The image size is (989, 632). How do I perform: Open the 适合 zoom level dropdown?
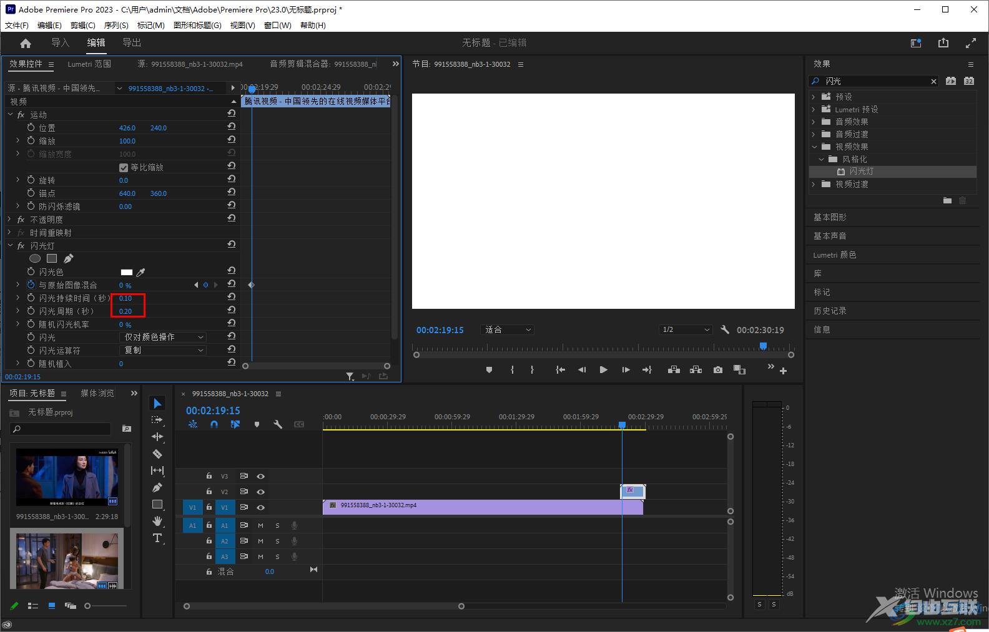click(x=507, y=329)
